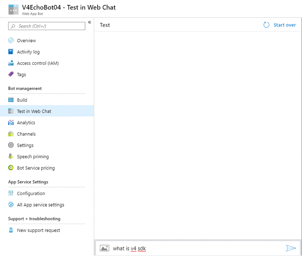The image size is (302, 257).
Task: Click the Activity log book icon
Action: 11,52
